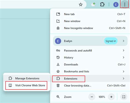Screen dimensions: 130x103
Task: Open the Extensions puzzle icon in toolbar
Action: click(102, 4)
